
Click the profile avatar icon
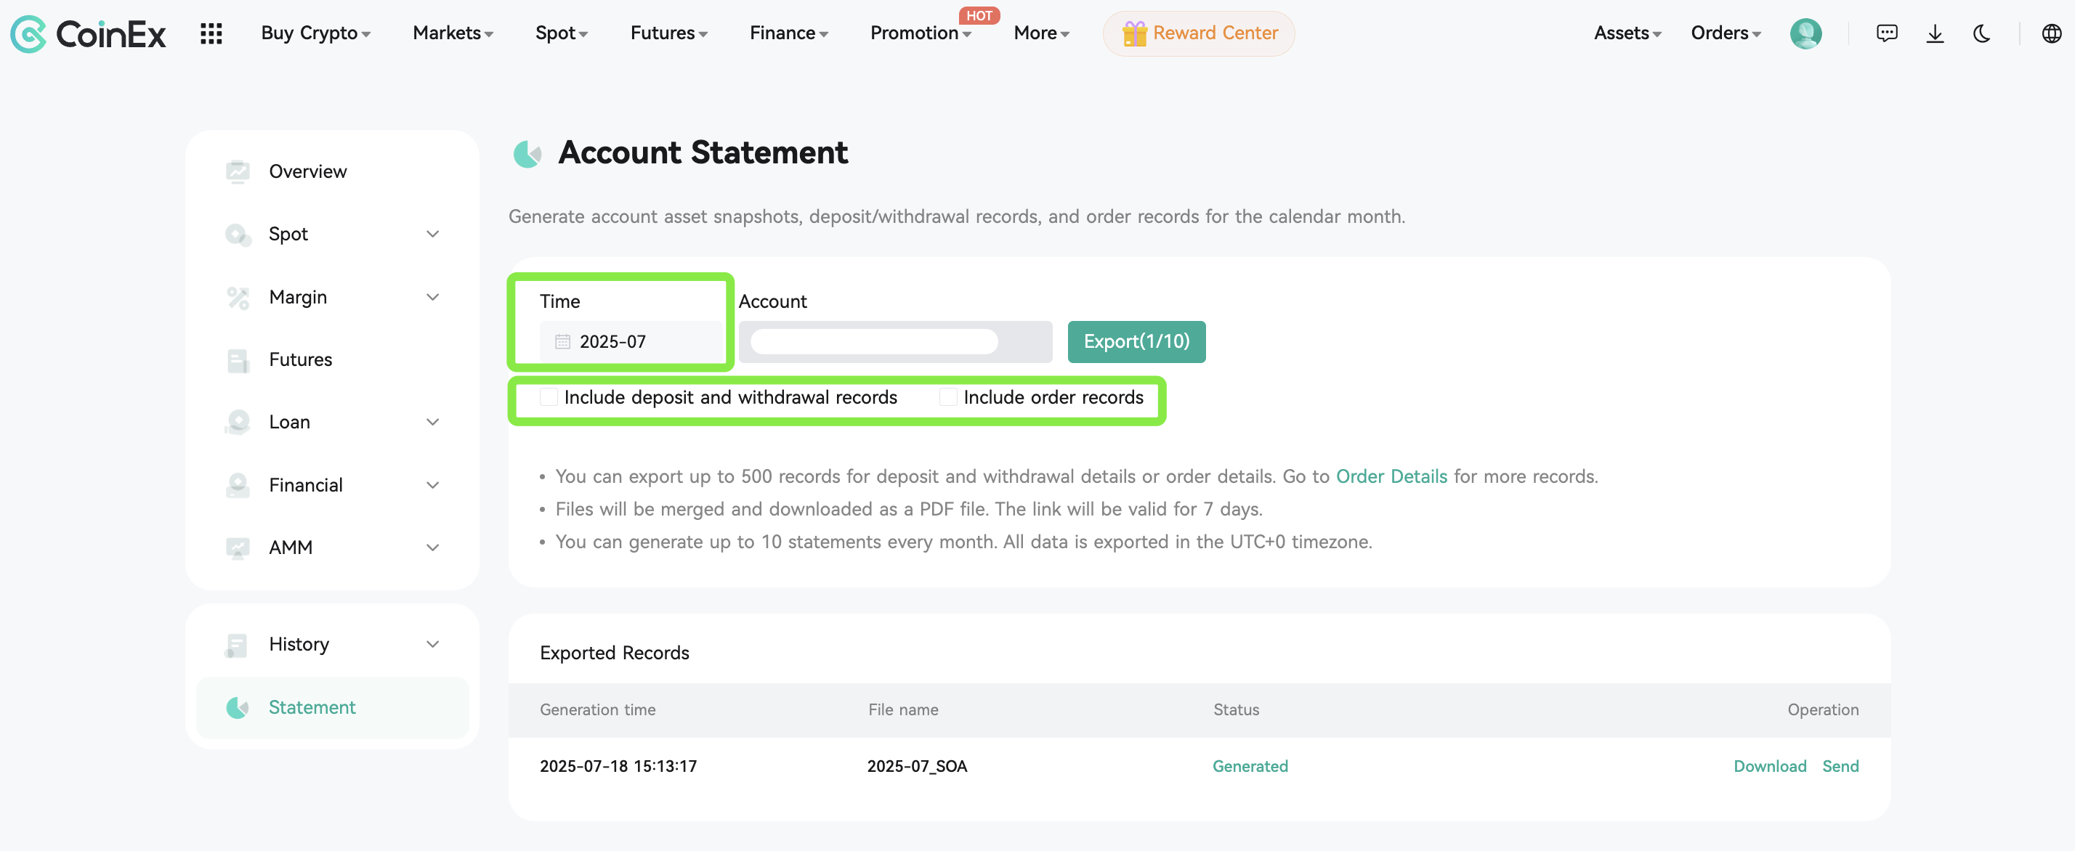pyautogui.click(x=1806, y=33)
